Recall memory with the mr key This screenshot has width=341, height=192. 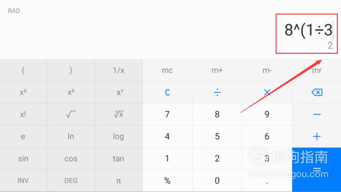pos(317,70)
